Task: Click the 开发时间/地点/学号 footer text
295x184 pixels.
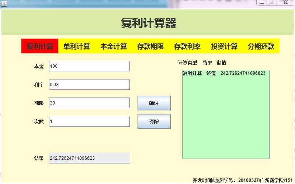Action: pos(243,180)
